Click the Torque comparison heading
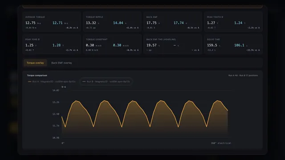Image resolution: width=285 pixels, height=160 pixels. (37, 75)
